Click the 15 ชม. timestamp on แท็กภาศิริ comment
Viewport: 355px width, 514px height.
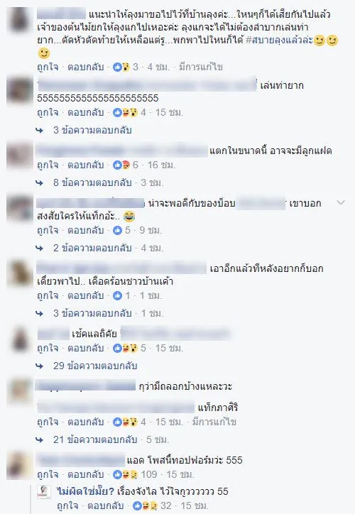pos(169,422)
